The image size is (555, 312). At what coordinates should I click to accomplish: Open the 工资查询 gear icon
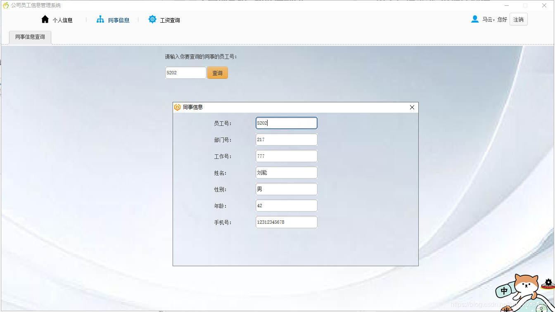pyautogui.click(x=152, y=19)
